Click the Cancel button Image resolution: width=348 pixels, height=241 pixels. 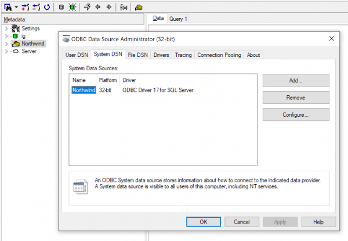point(242,222)
